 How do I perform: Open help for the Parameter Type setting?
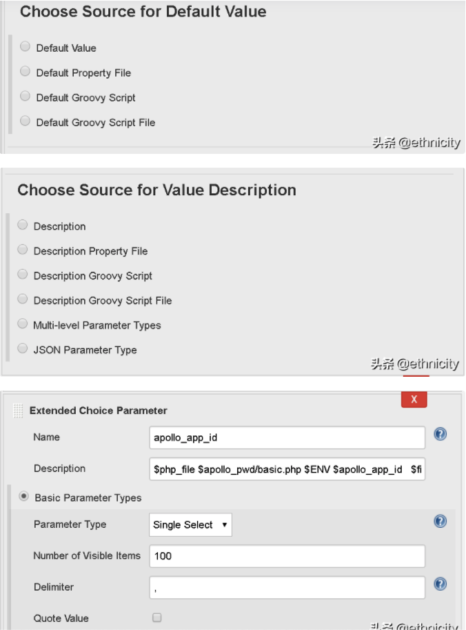[x=440, y=521]
